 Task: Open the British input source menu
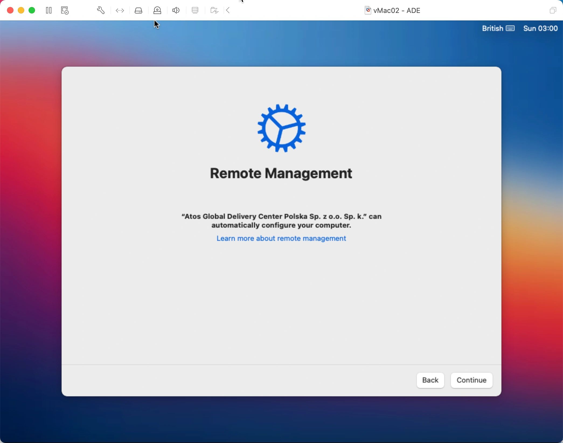point(492,28)
